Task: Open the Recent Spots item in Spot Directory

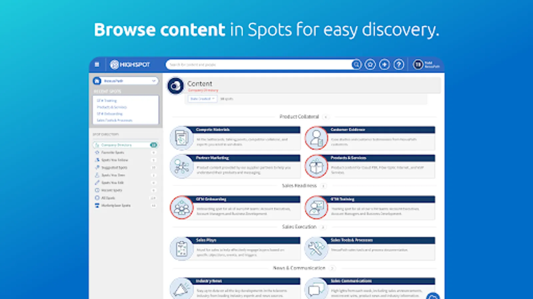Action: point(125,190)
